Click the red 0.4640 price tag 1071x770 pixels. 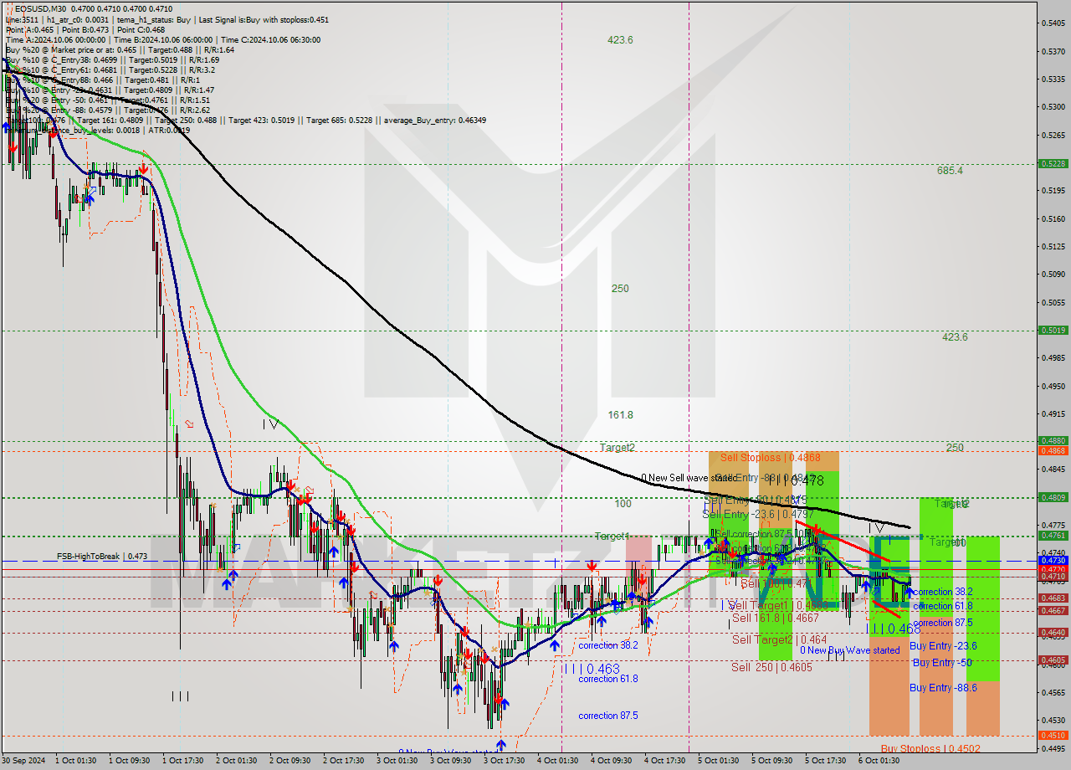pos(1052,632)
